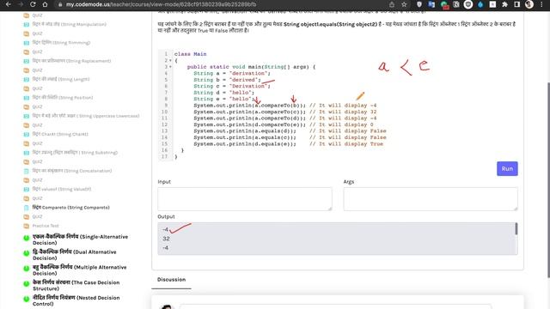The width and height of the screenshot is (550, 309).
Task: Go back using the browser back arrow
Action: tap(9, 4)
